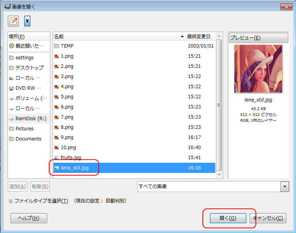This screenshot has width=296, height=233.
Task: Select the file fruits.jpg
Action: (134, 158)
